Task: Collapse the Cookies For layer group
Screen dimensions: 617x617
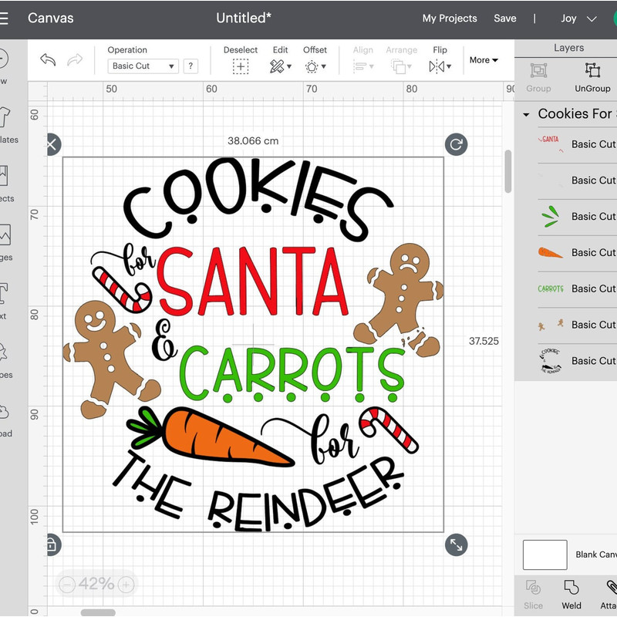Action: point(525,113)
